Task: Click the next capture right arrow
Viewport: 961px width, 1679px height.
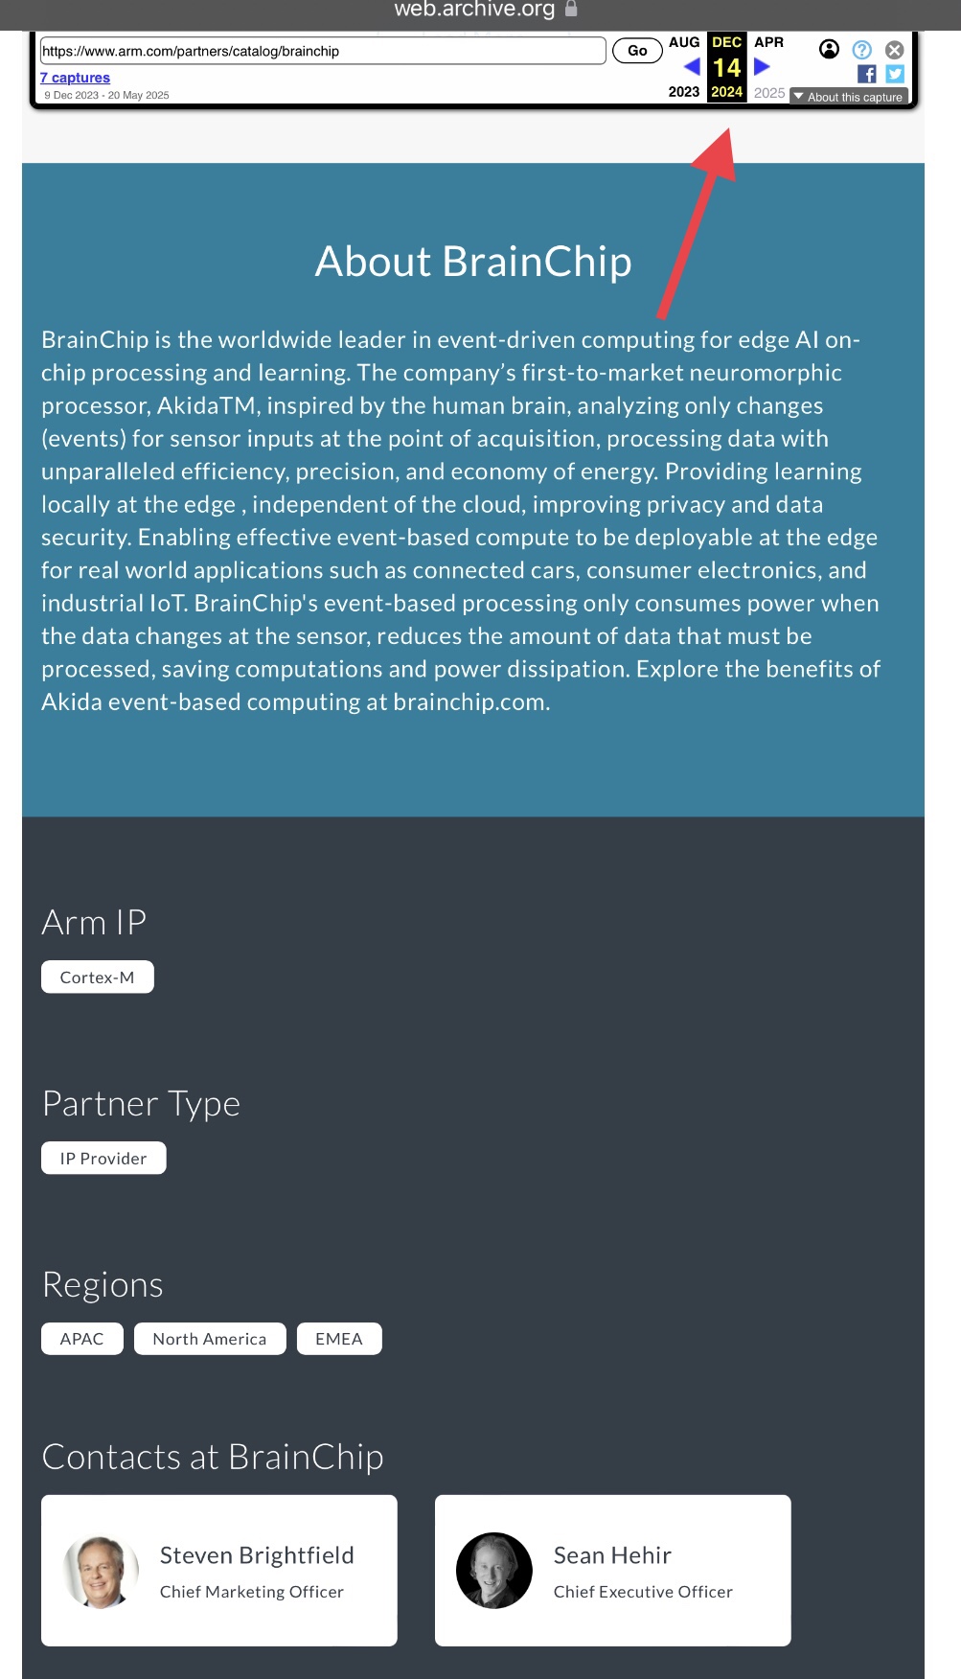Action: tap(763, 66)
